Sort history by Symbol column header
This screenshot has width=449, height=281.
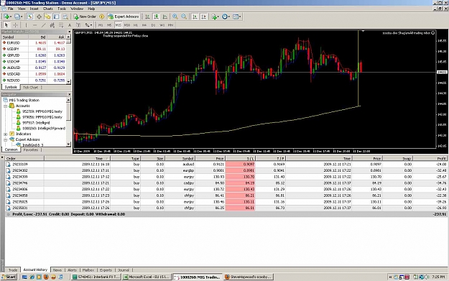(180, 158)
